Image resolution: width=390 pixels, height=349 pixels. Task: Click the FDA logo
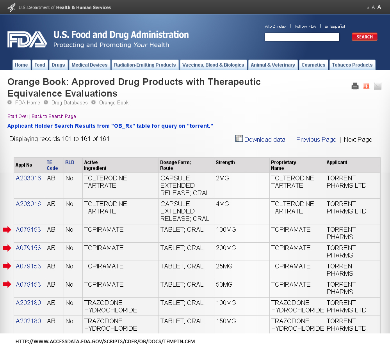coord(27,39)
